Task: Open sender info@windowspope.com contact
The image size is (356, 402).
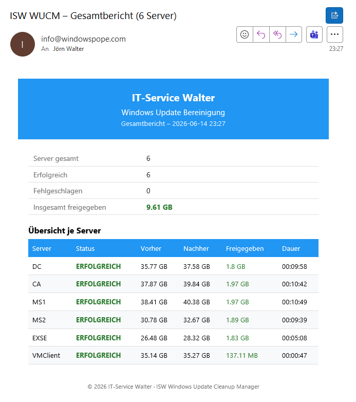Action: [84, 39]
